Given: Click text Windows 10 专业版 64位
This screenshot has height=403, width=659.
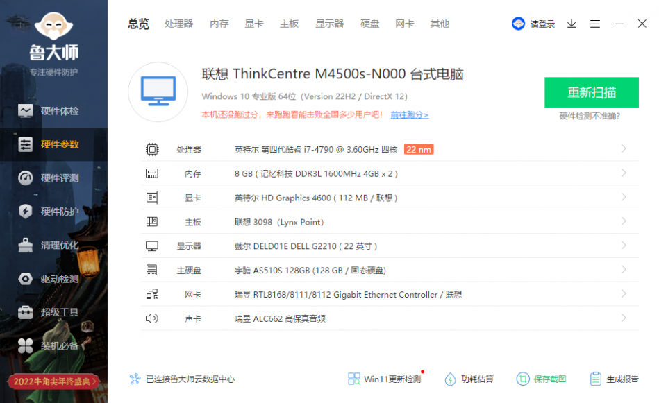Looking at the screenshot, I should 250,96.
